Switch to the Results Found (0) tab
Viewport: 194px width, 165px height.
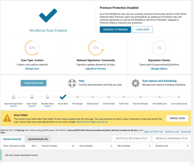pyautogui.click(x=12, y=139)
